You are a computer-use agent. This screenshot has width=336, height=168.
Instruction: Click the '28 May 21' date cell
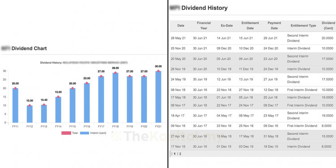point(178,38)
